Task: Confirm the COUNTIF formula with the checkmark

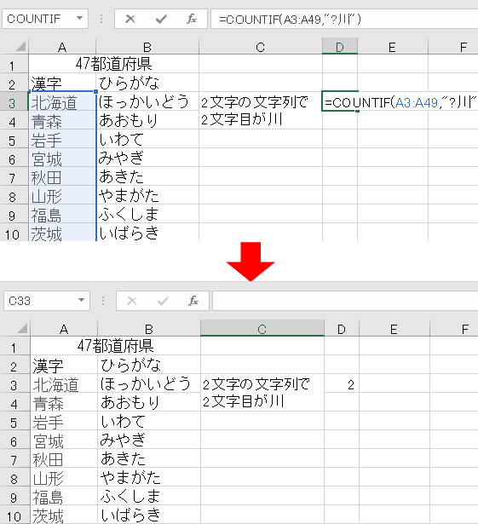Action: 161,19
